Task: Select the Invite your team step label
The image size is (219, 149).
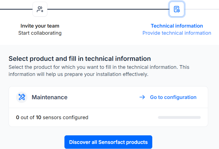Action: pyautogui.click(x=40, y=26)
